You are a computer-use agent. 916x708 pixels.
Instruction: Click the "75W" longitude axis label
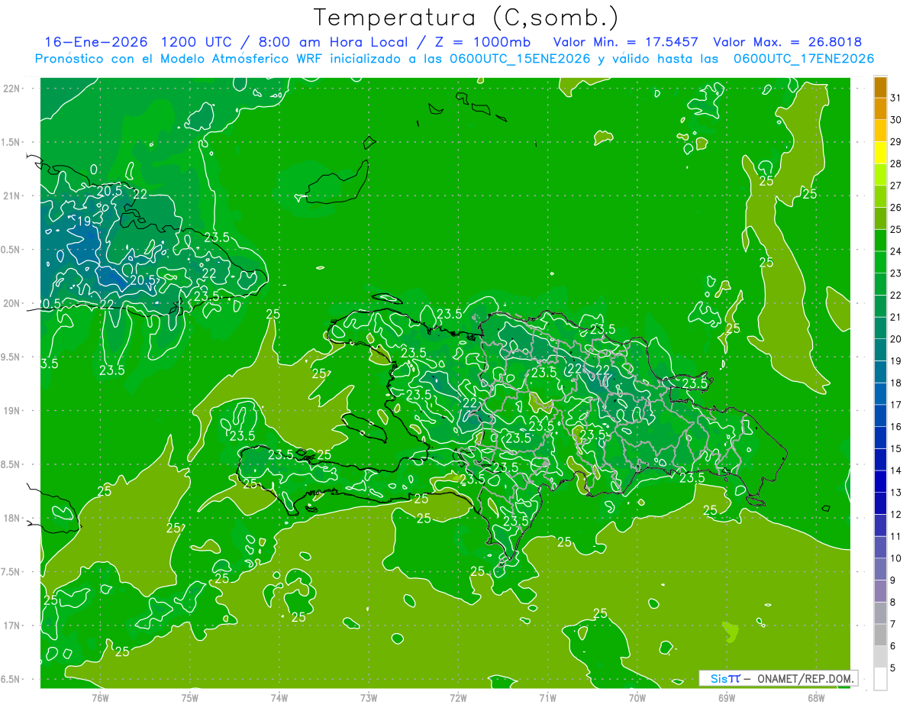(x=190, y=698)
